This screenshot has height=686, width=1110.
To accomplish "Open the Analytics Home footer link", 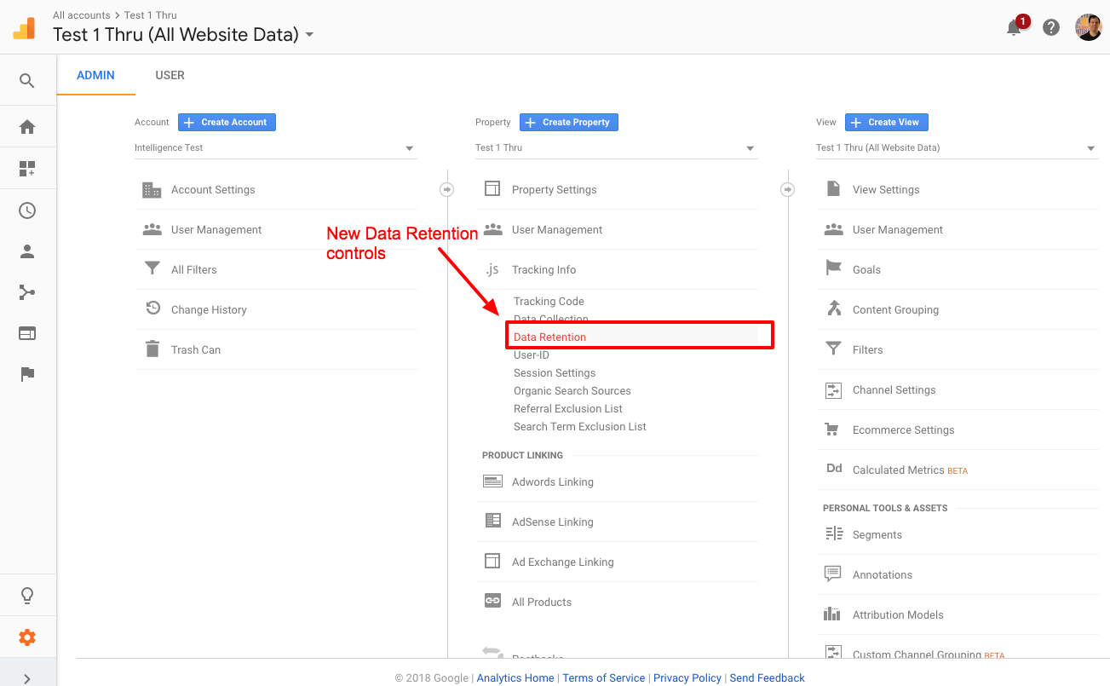I will (x=515, y=678).
